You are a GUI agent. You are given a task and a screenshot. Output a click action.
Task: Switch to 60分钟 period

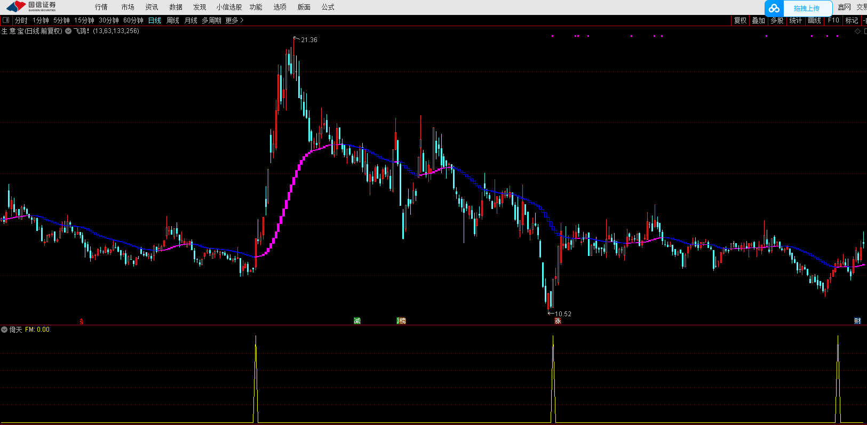pyautogui.click(x=133, y=20)
